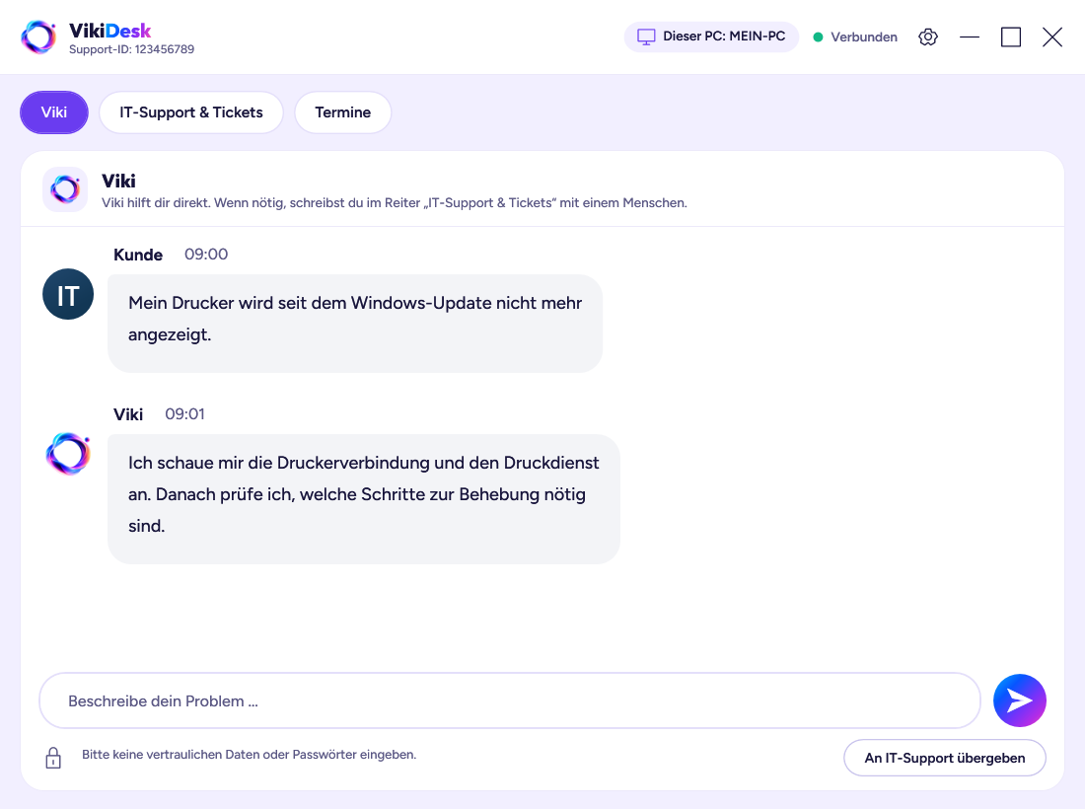The image size is (1085, 809).
Task: Click the Verbunden status label
Action: 864,37
